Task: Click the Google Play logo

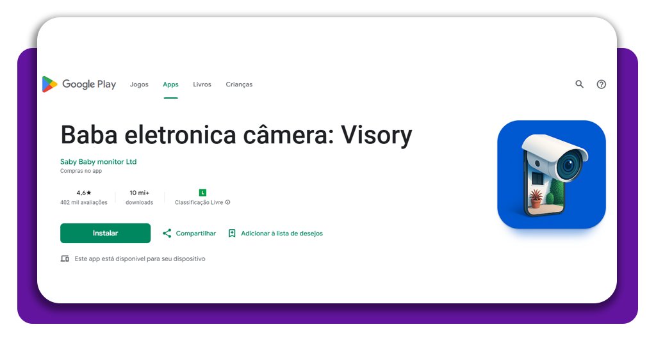Action: point(79,84)
